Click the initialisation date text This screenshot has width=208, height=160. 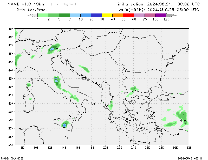[159, 4]
